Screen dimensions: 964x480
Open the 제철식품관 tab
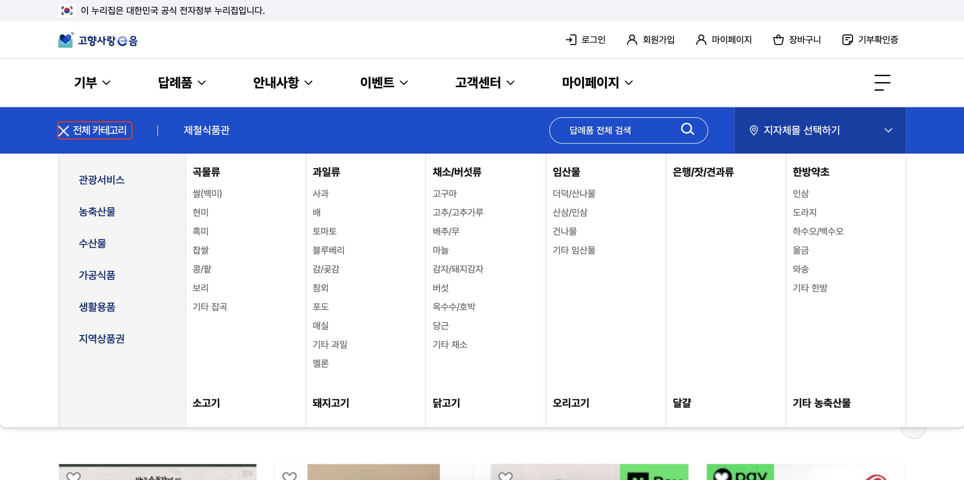(x=206, y=130)
